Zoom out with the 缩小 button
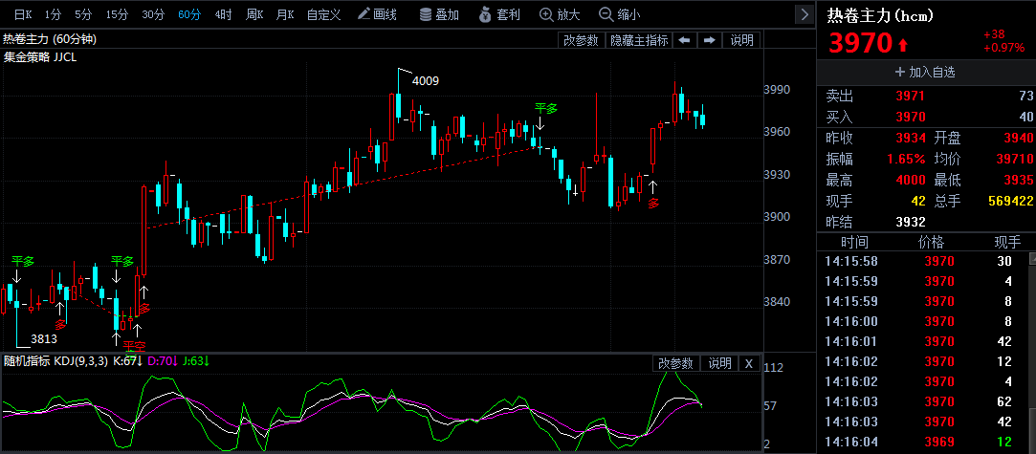 point(620,14)
